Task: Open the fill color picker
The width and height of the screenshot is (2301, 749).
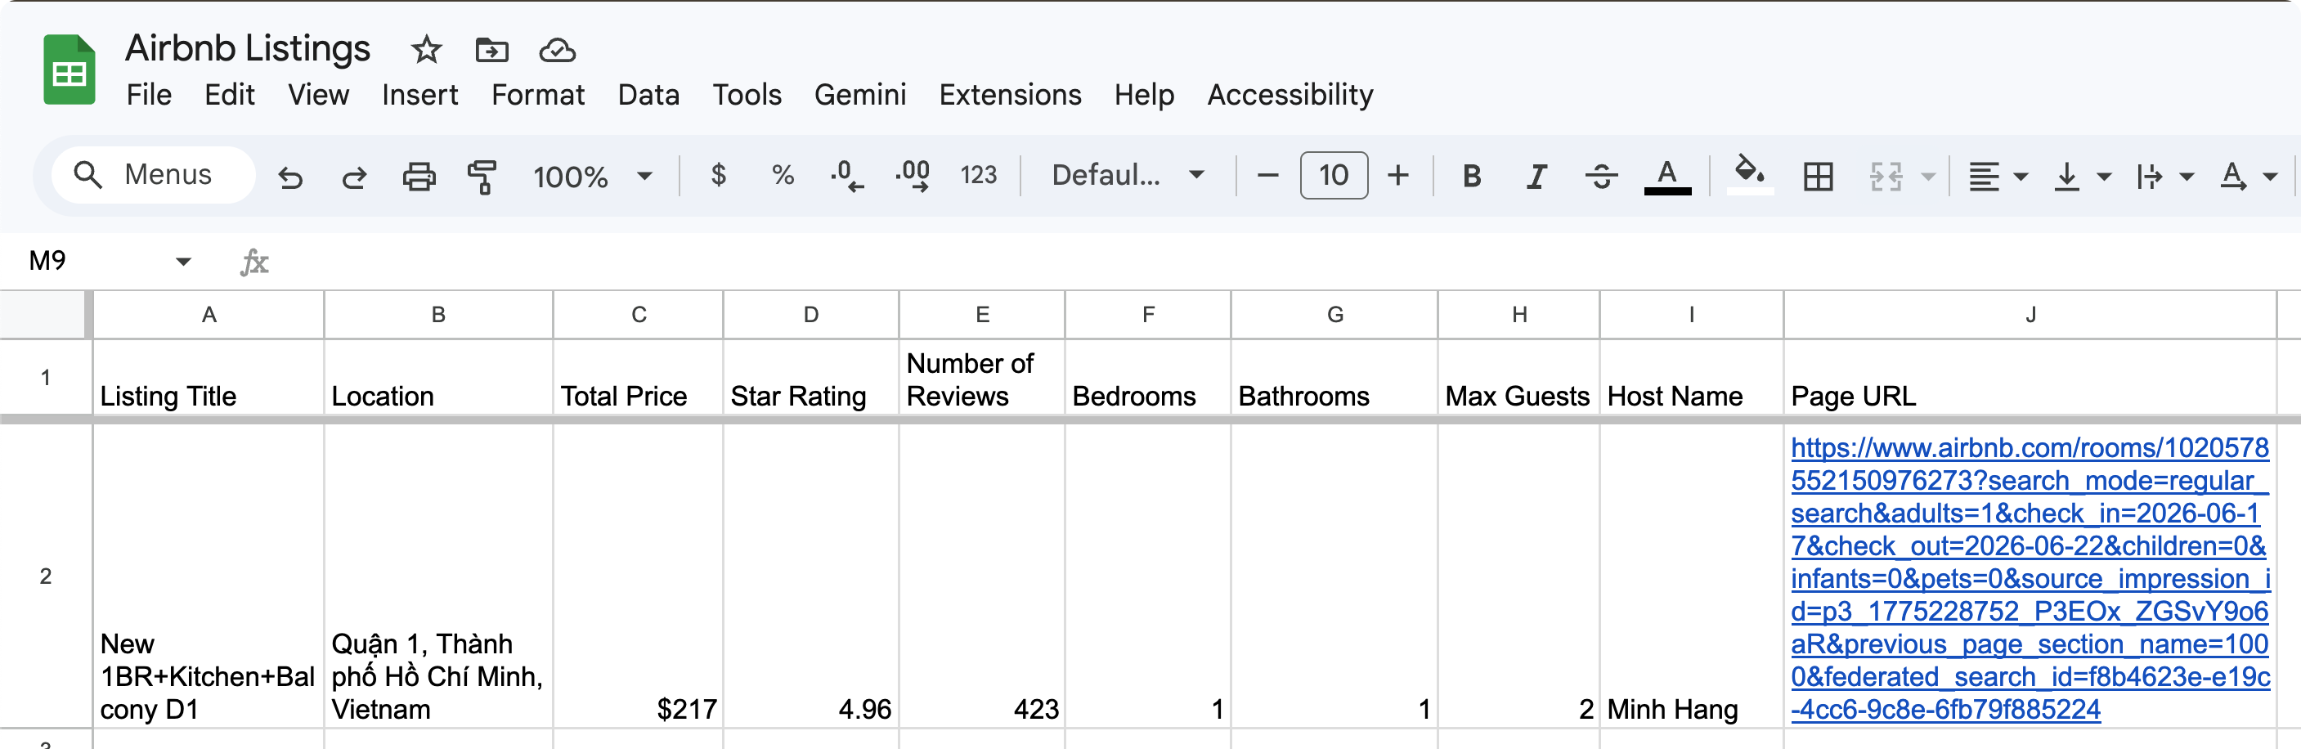Action: coord(1749,174)
